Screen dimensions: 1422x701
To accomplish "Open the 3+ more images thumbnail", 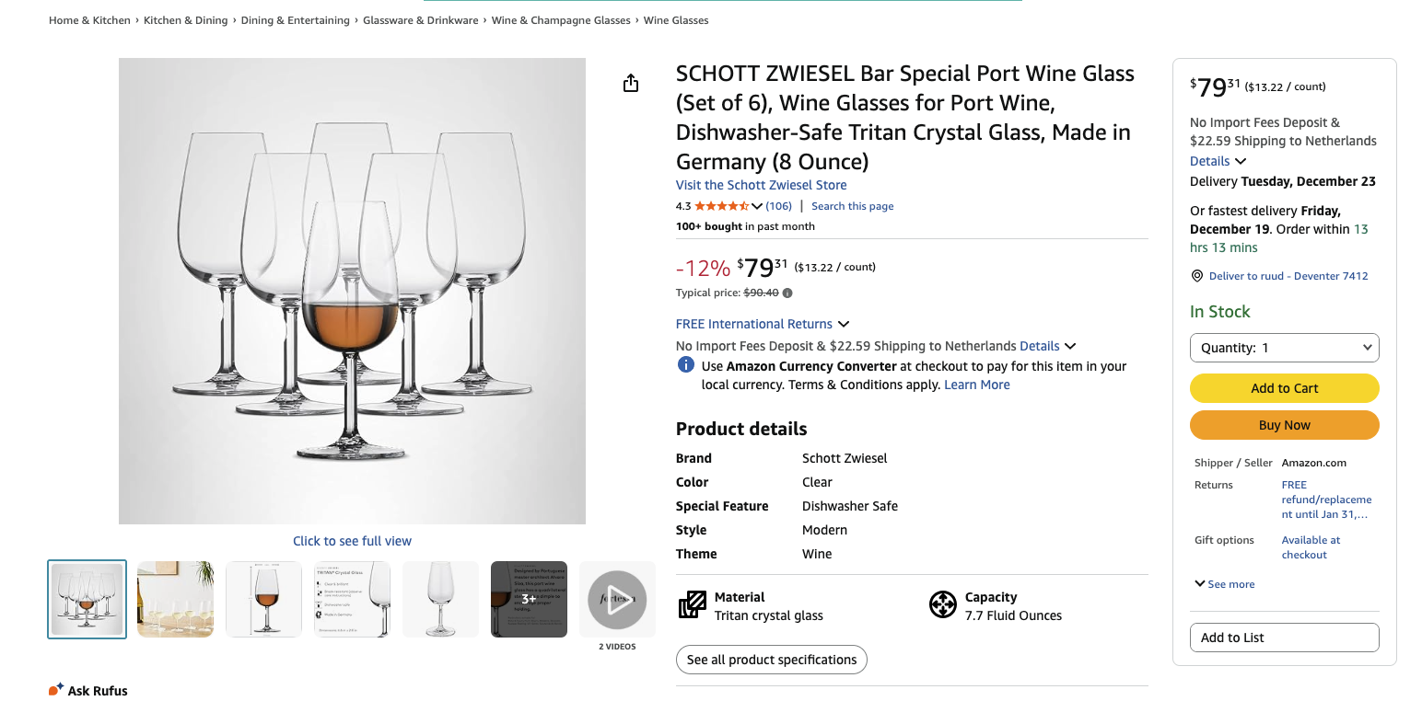I will (x=529, y=599).
